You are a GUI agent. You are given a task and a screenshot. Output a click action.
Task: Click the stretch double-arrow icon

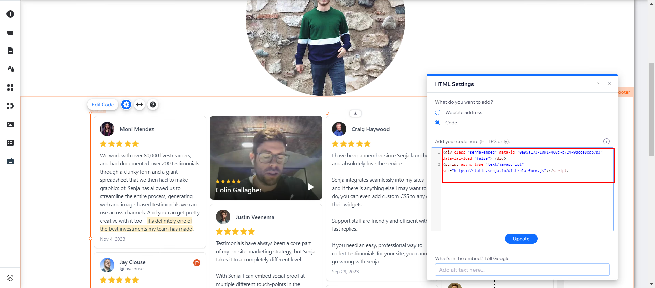(x=140, y=105)
